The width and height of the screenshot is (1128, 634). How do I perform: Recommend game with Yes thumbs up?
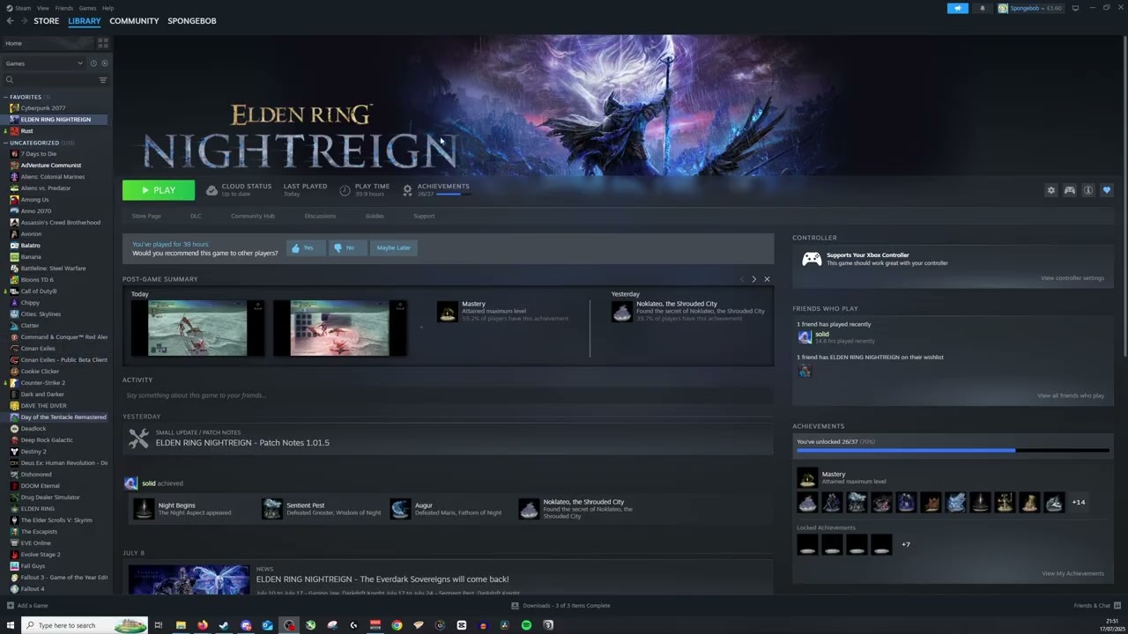(x=304, y=247)
